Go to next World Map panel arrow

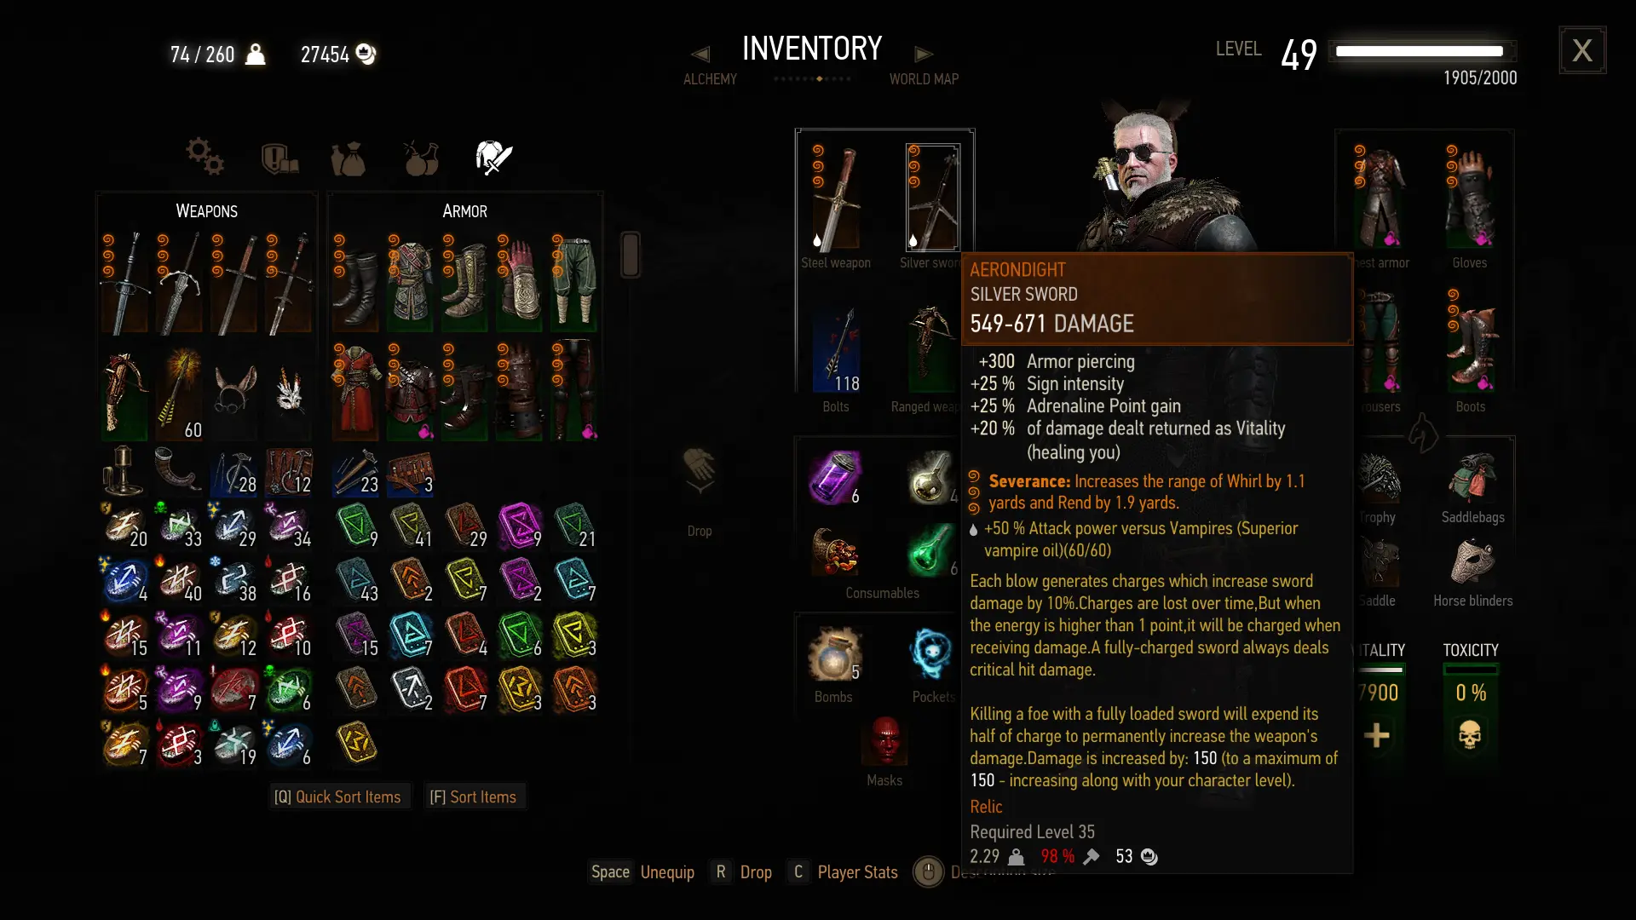click(924, 54)
